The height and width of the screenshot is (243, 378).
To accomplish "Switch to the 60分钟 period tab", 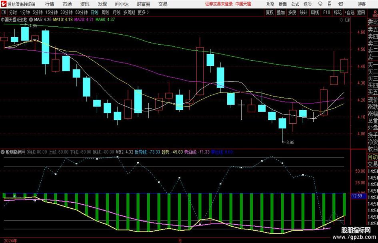I will pyautogui.click(x=81, y=12).
